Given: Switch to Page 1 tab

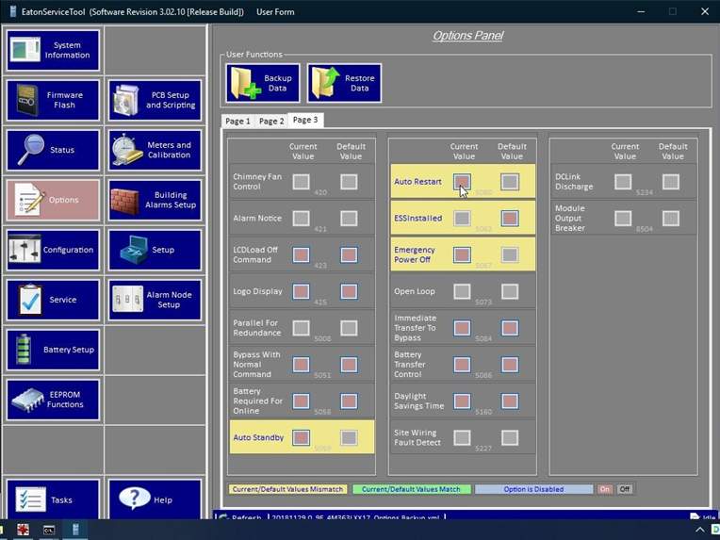Looking at the screenshot, I should click(x=237, y=122).
